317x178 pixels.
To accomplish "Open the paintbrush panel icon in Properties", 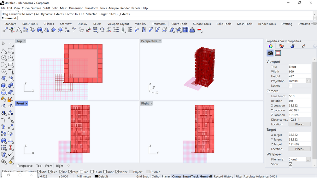I will [x=303, y=46].
